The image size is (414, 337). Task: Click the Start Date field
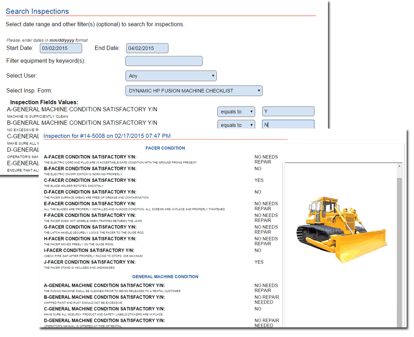point(61,48)
